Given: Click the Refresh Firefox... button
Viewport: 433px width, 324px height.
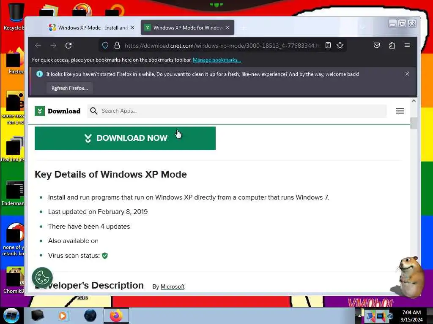Looking at the screenshot, I should (x=70, y=88).
